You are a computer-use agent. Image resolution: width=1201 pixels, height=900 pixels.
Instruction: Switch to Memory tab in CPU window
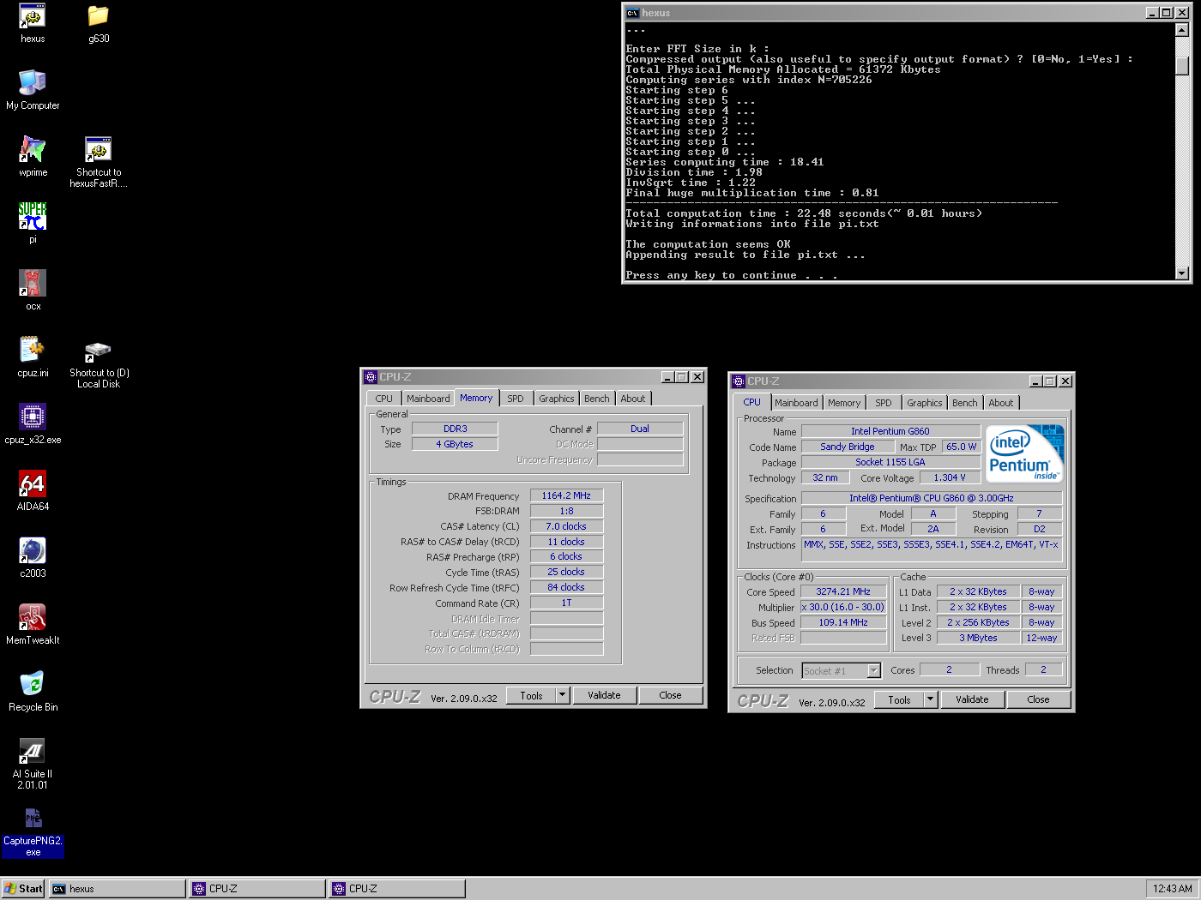click(x=844, y=403)
